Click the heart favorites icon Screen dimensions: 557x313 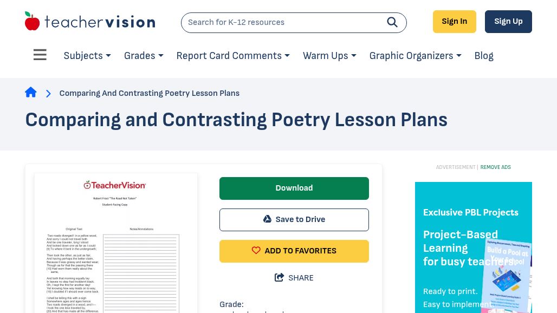[x=256, y=251]
